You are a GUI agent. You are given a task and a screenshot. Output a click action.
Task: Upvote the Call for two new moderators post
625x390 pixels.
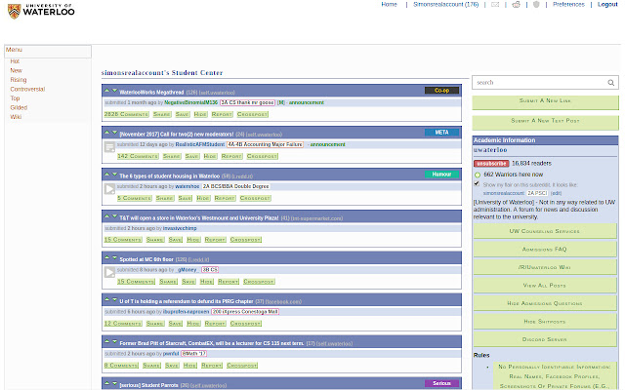(106, 133)
